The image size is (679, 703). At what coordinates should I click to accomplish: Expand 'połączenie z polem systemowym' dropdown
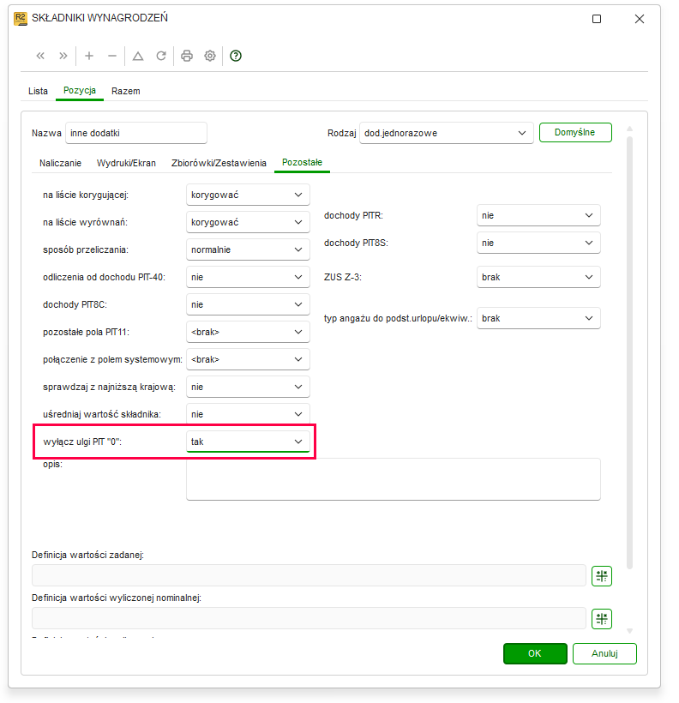248,359
